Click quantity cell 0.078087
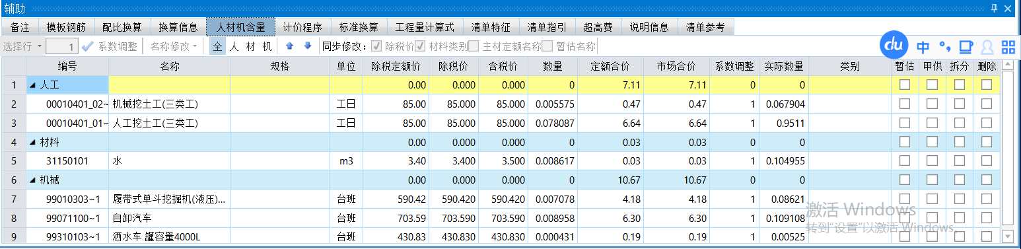Viewport: 1021px width, 249px height. tap(553, 123)
